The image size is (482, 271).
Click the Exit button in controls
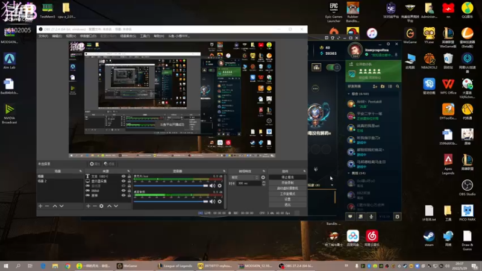287,205
